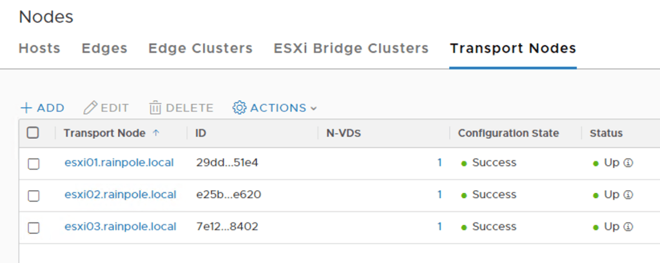Click the pencil EDIT icon
660x263 pixels.
tap(91, 108)
